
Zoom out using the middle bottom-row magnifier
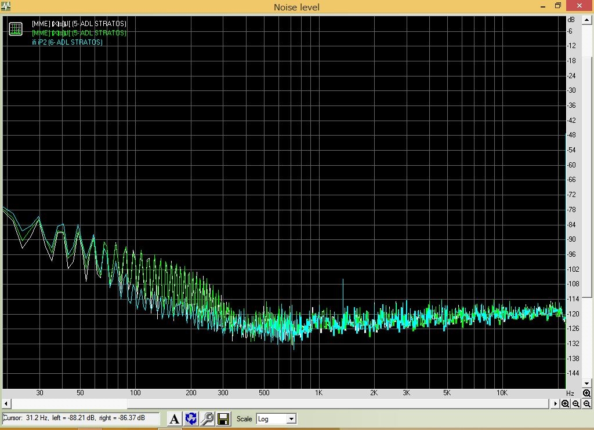[576, 404]
